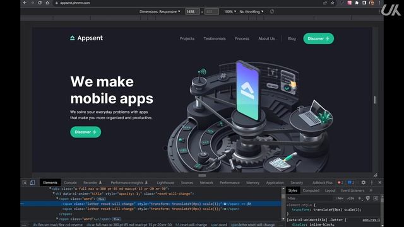
Task: Open the Performance insights tab
Action: coord(129,182)
